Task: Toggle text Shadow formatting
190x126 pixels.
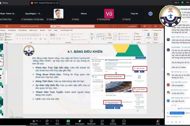Action: [x=25, y=39]
